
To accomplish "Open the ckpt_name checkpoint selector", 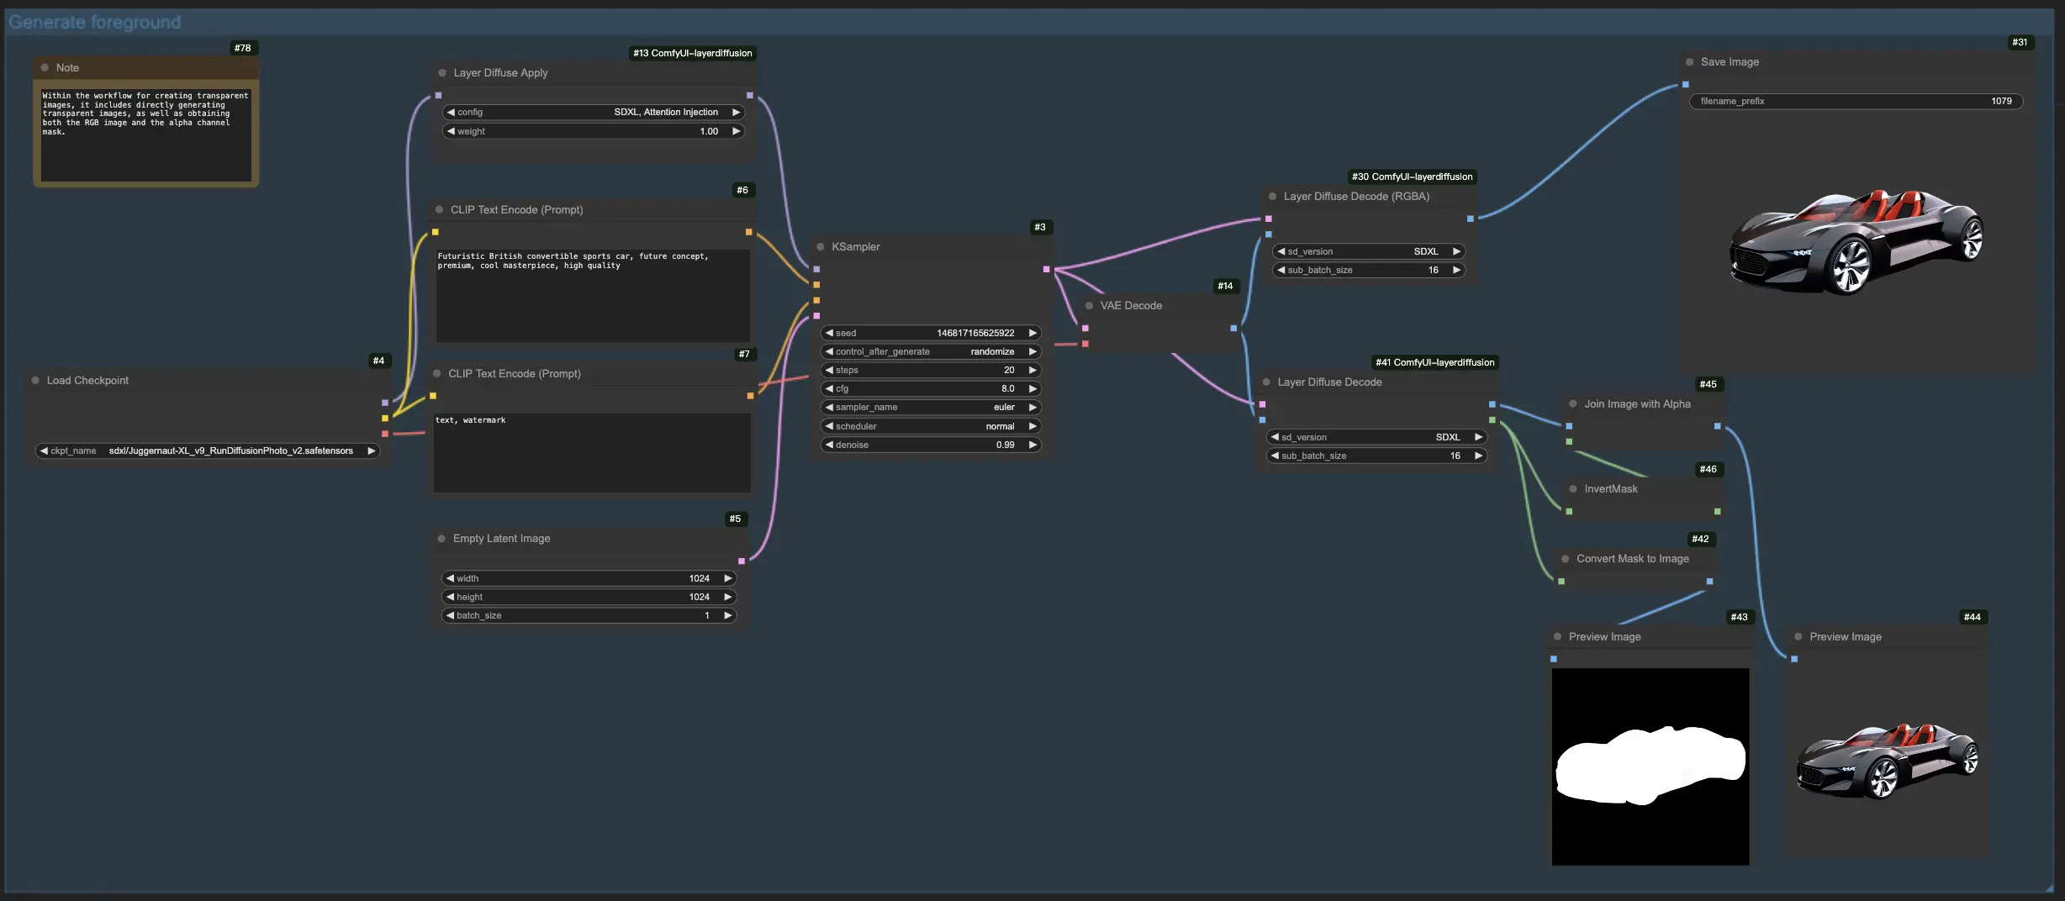I will [x=208, y=451].
